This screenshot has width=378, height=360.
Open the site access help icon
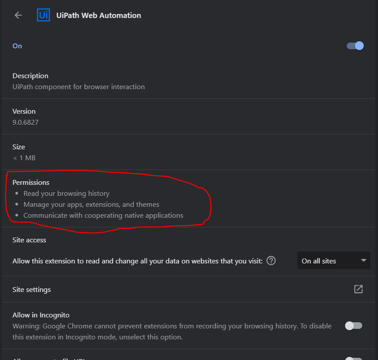click(271, 261)
